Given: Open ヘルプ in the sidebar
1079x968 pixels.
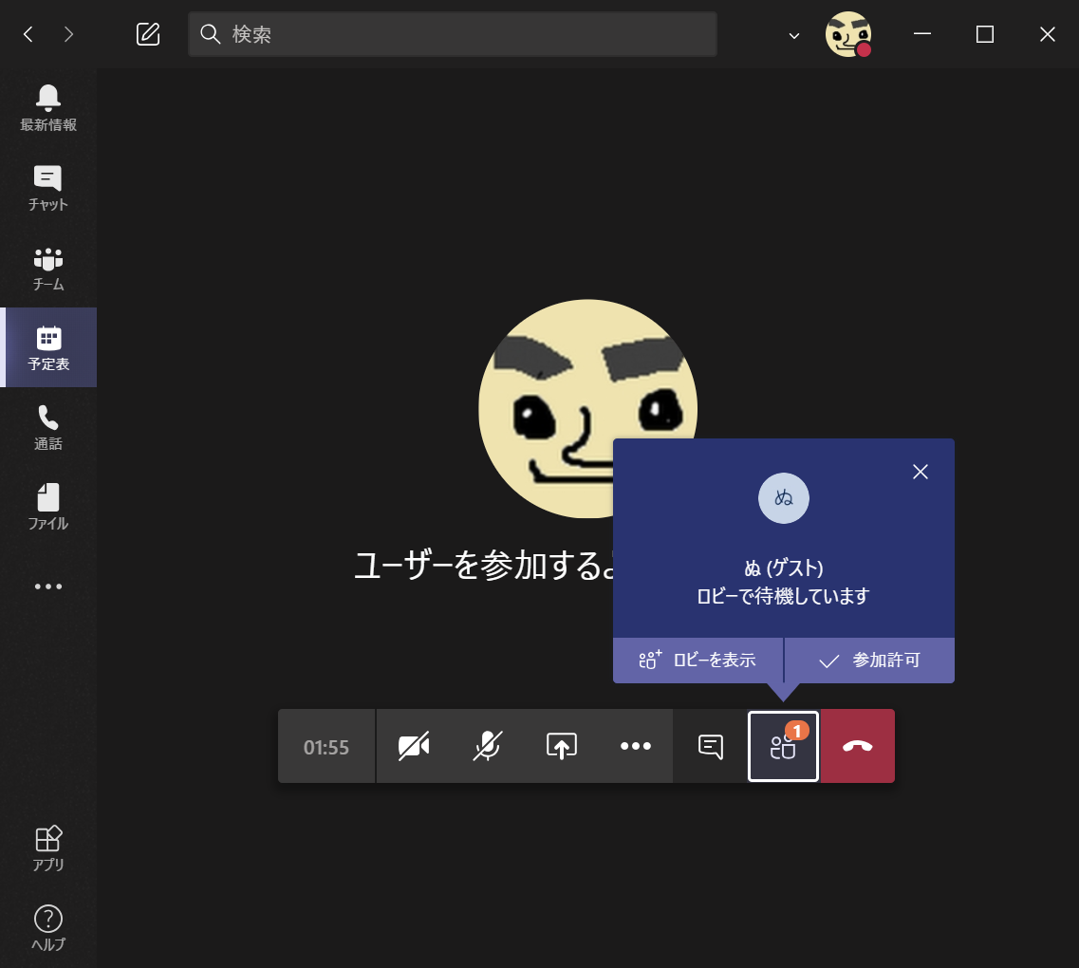Looking at the screenshot, I should 48,928.
